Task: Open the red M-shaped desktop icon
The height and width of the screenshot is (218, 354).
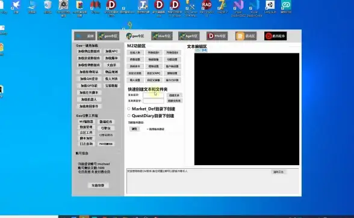Action: [x=95, y=7]
